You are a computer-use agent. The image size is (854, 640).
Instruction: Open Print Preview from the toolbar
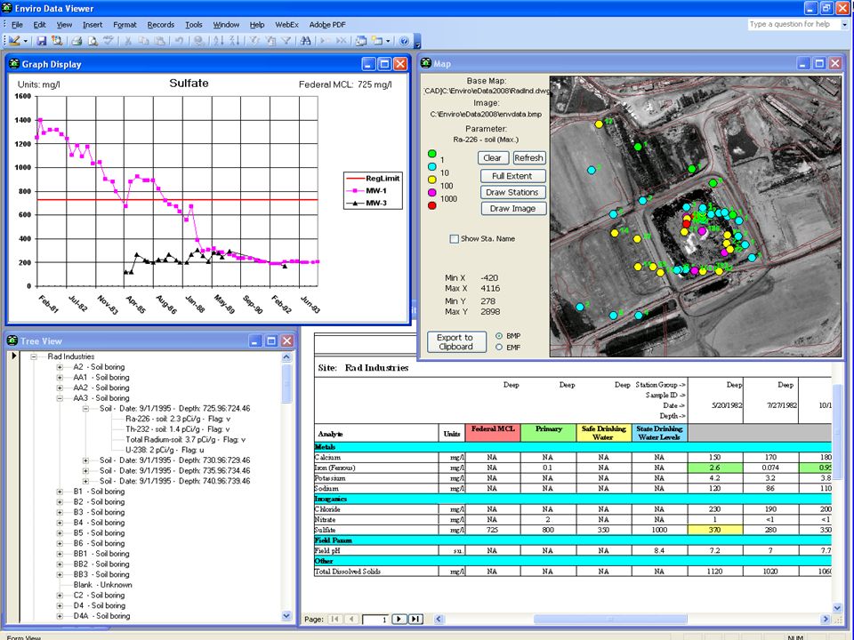pos(93,41)
